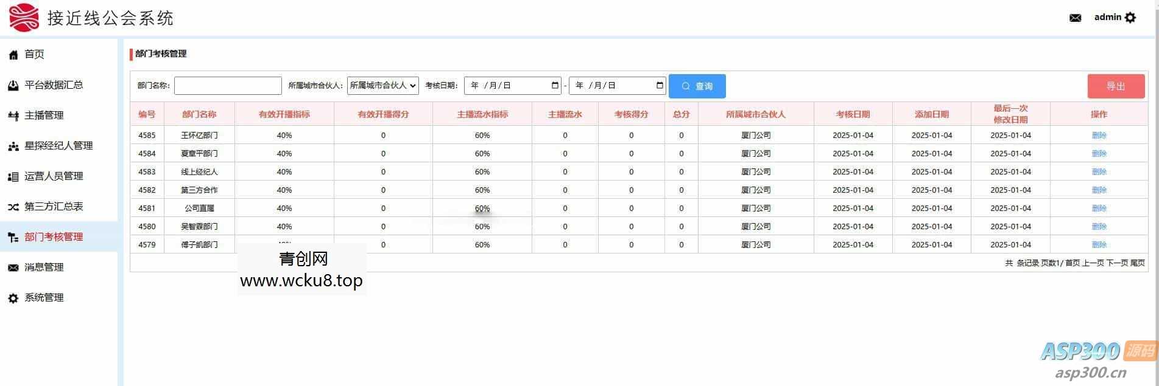Click the envelope icon beside 消息管理
This screenshot has width=1159, height=386.
coord(13,267)
